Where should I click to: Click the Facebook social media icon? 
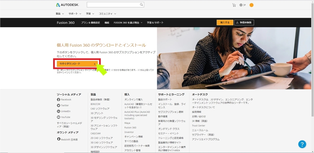[58, 99]
